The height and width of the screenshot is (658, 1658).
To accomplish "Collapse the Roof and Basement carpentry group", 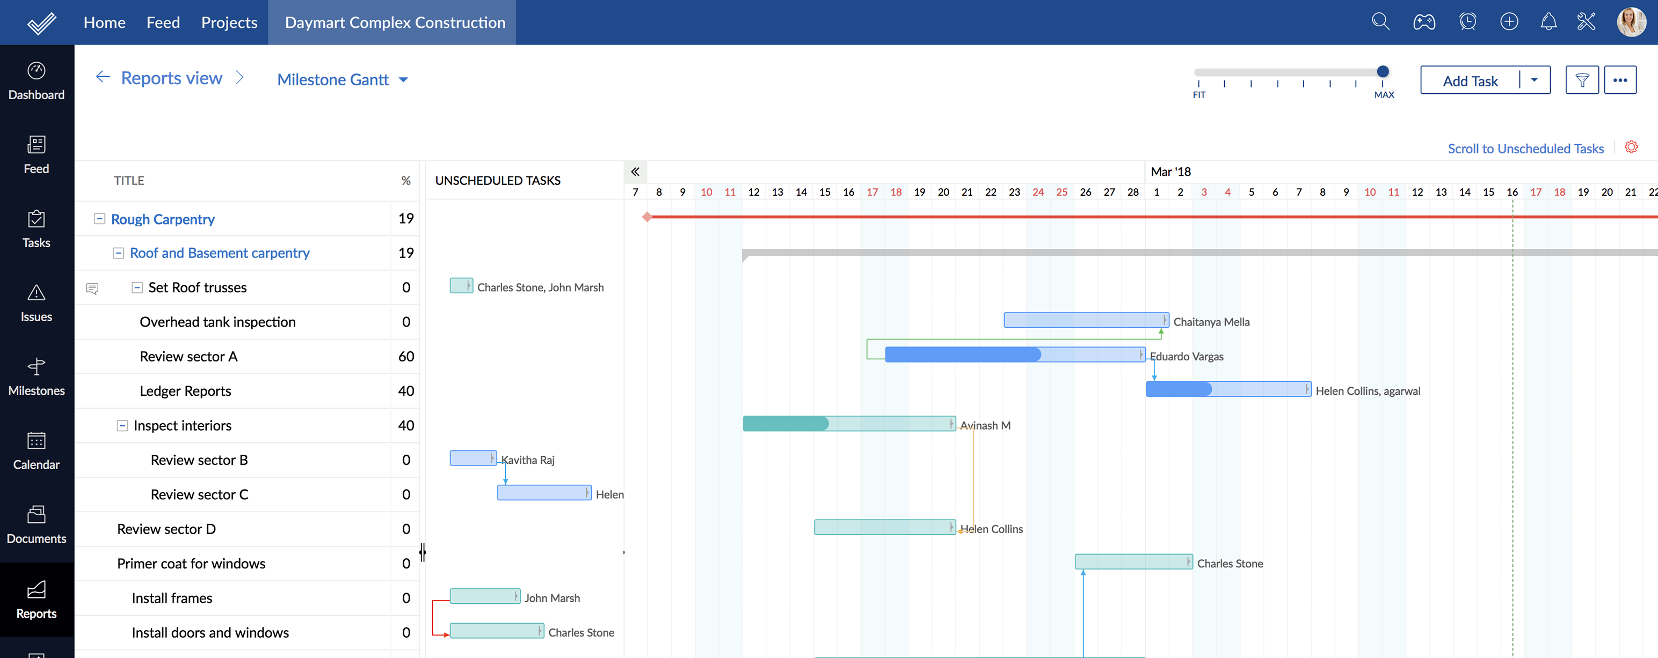I will click(119, 253).
